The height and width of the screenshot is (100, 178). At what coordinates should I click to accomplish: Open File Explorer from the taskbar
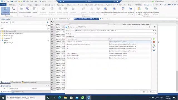click(x=65, y=97)
